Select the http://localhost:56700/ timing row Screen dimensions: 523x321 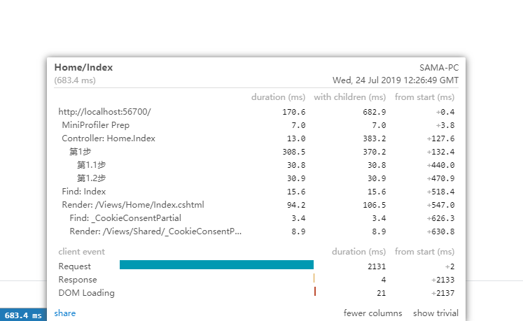point(104,112)
